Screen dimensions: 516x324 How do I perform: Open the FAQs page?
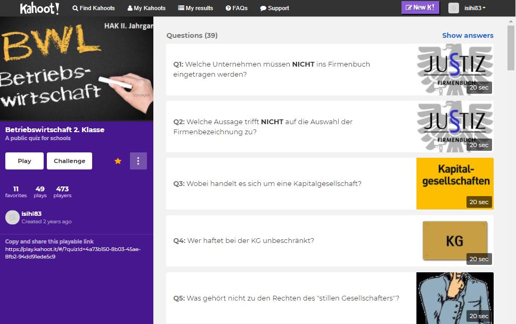point(236,8)
